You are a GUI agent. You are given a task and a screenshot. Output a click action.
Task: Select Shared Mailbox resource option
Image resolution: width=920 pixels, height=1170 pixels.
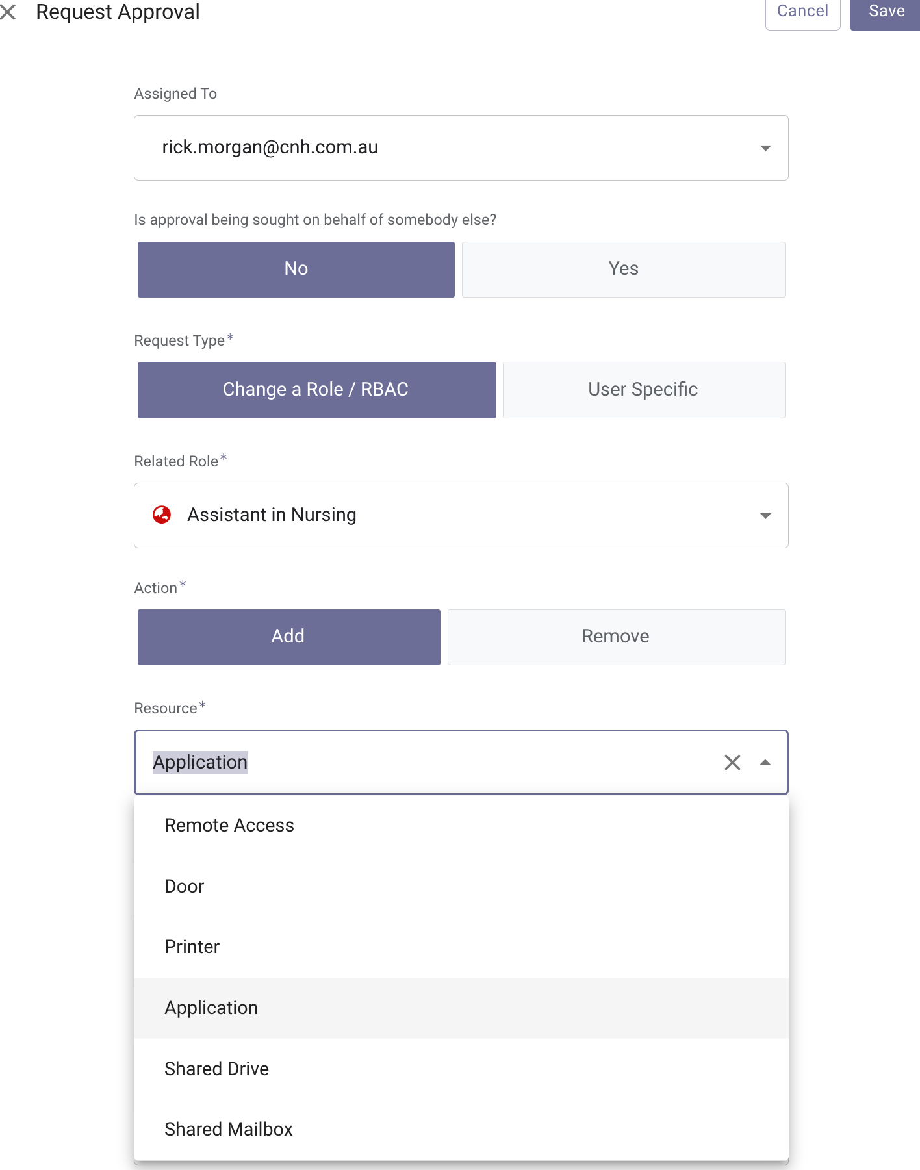[229, 1129]
